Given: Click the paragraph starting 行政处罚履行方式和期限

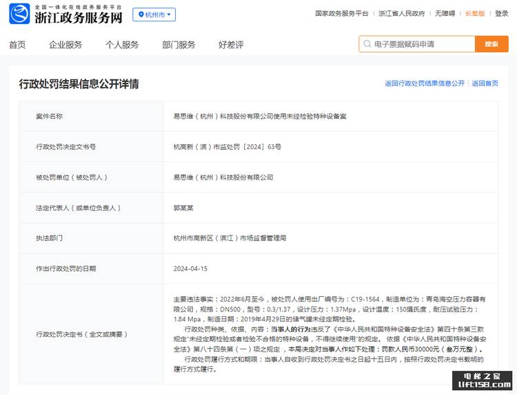Looking at the screenshot, I should coord(329,365).
